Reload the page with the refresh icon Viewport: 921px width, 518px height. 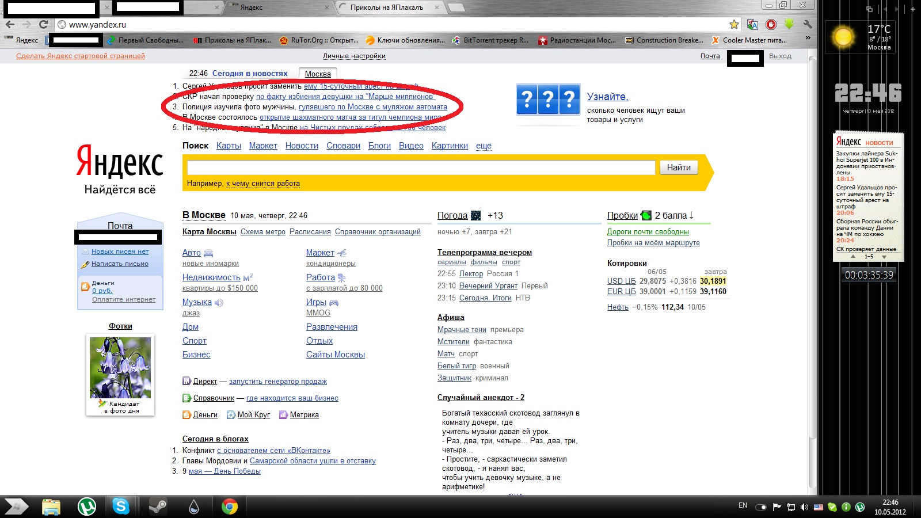coord(43,24)
